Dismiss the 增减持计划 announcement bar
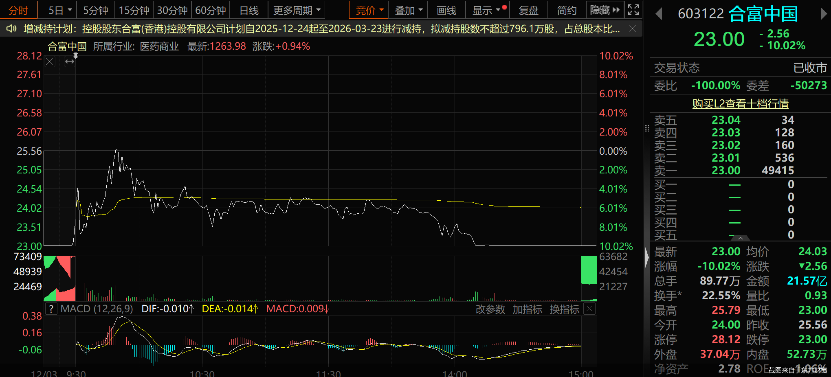Screen dimensions: 831x377 pos(632,29)
